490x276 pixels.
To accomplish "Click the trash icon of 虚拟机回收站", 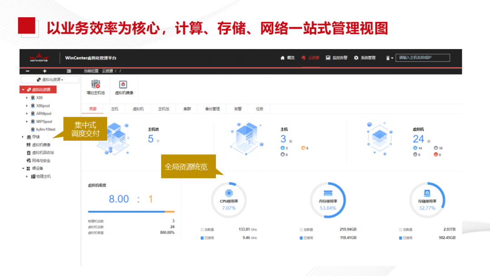I will (x=29, y=153).
